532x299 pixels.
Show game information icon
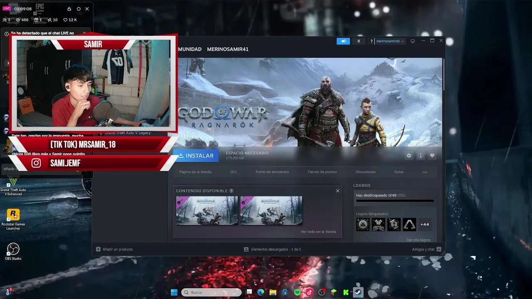pos(421,155)
